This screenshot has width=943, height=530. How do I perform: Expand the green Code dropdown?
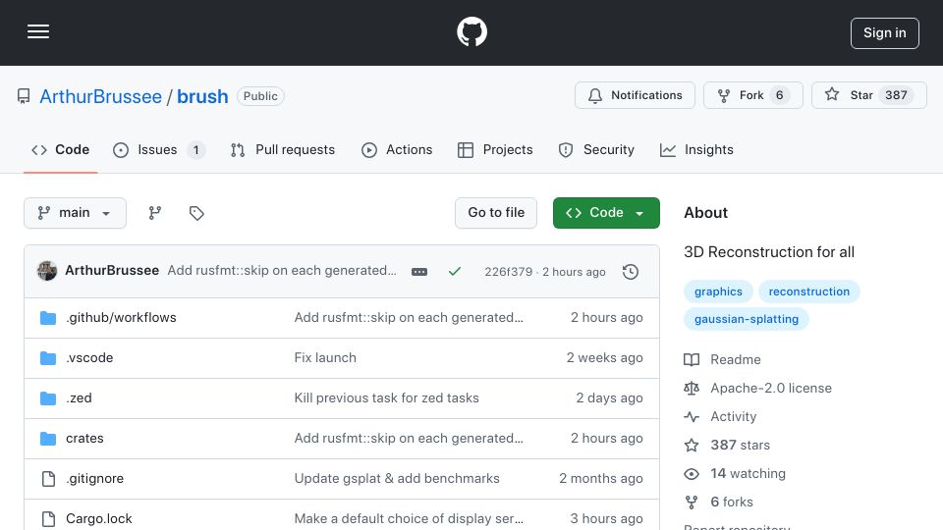coord(606,213)
